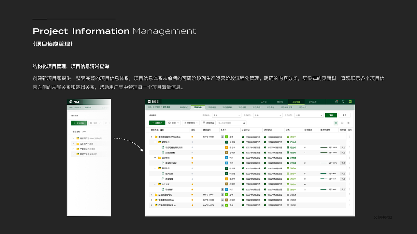Click document icon of 投融资分析
The image size is (417, 234).
(163, 152)
